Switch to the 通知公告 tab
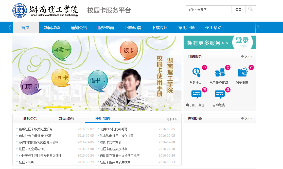The height and width of the screenshot is (169, 283). click(30, 118)
